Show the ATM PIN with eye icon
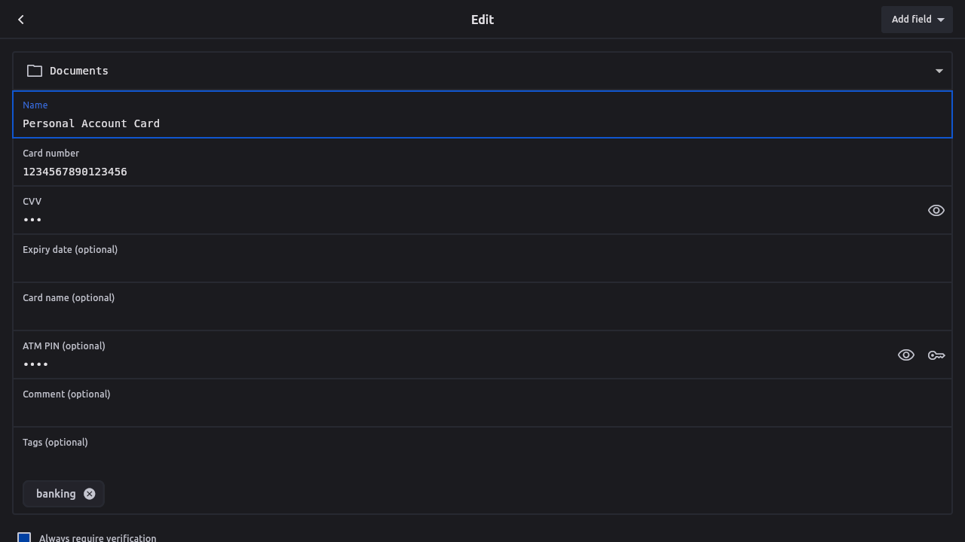The height and width of the screenshot is (542, 965). (905, 355)
